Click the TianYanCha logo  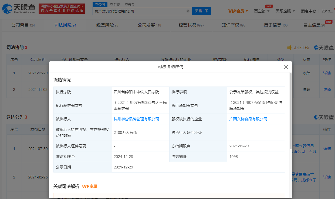(18, 9)
